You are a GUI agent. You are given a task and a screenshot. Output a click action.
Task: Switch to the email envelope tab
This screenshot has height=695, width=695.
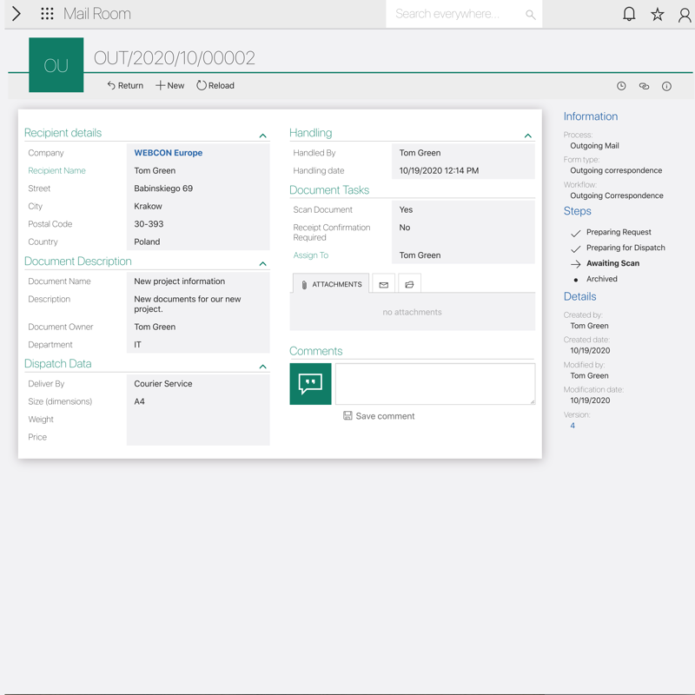point(383,284)
